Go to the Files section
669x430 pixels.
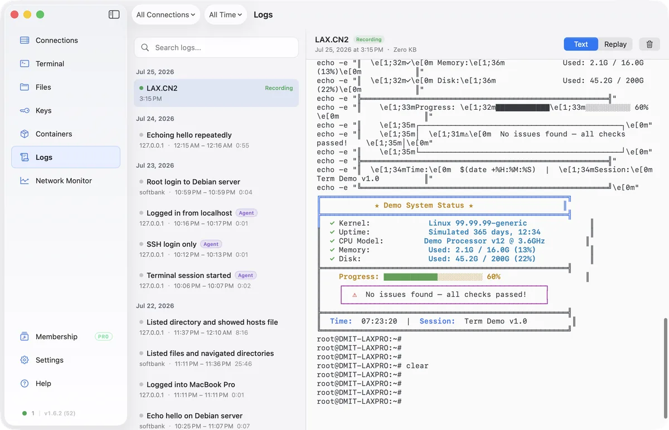(66, 87)
